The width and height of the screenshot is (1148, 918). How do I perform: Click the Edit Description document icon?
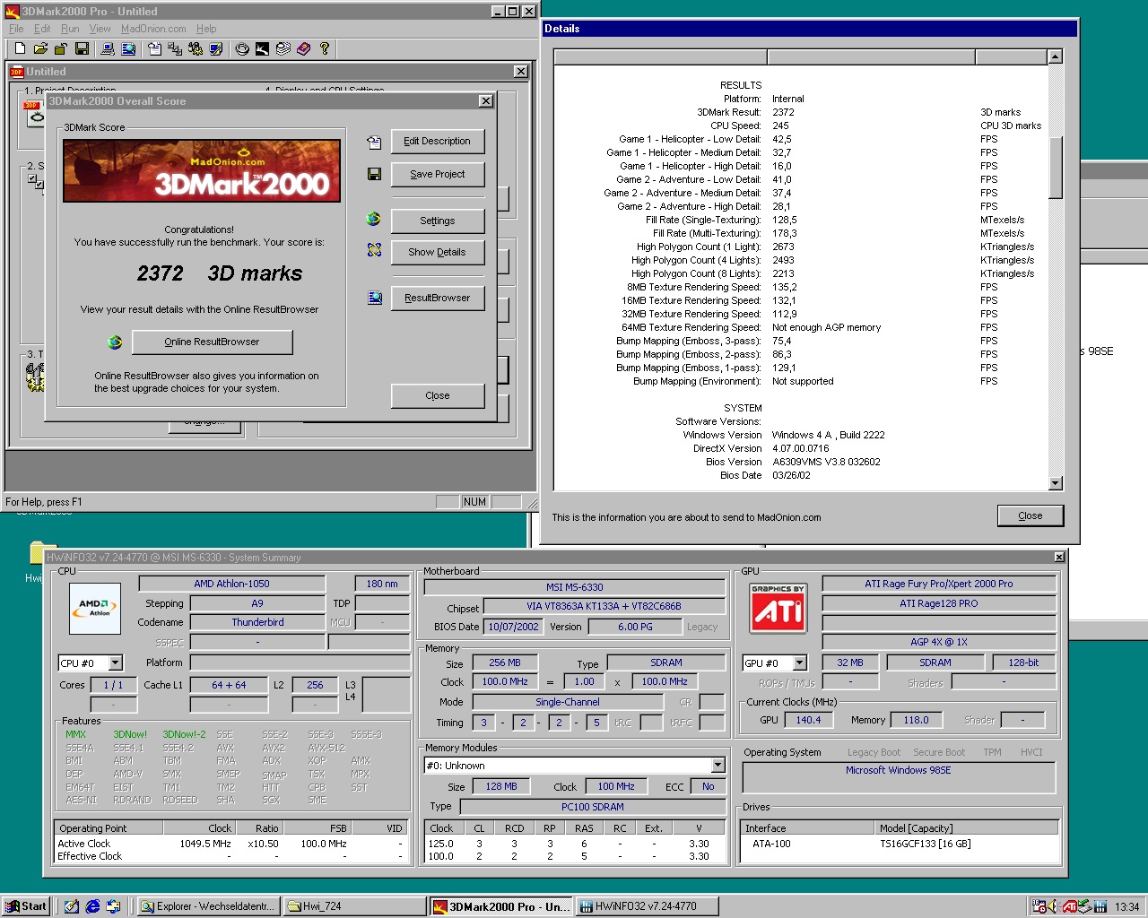tap(374, 141)
